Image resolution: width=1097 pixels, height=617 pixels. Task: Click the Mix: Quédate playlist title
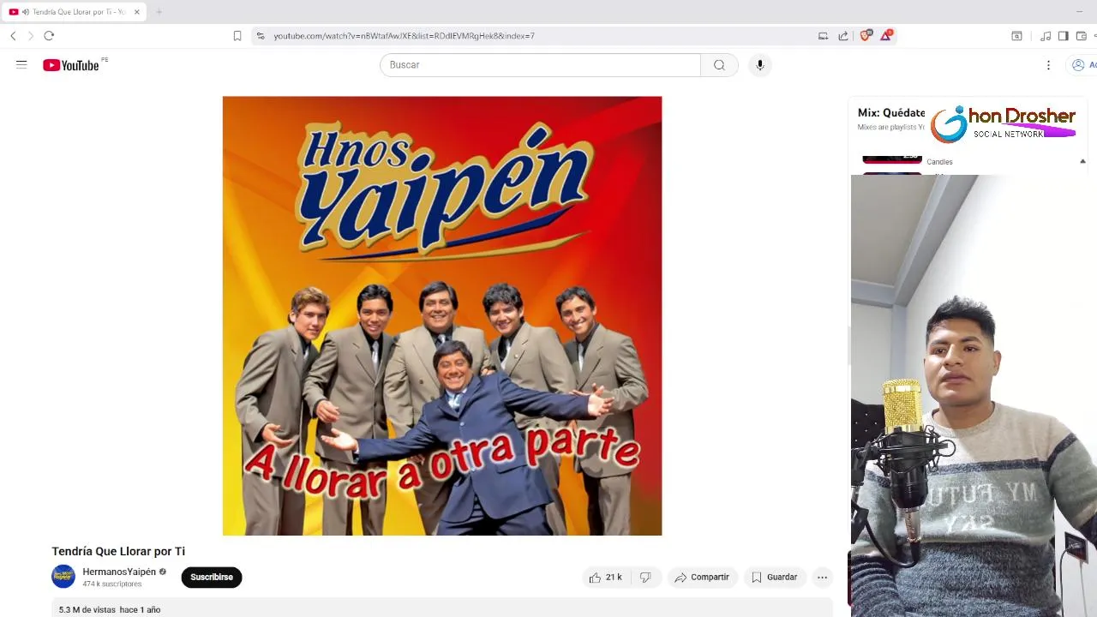(891, 113)
